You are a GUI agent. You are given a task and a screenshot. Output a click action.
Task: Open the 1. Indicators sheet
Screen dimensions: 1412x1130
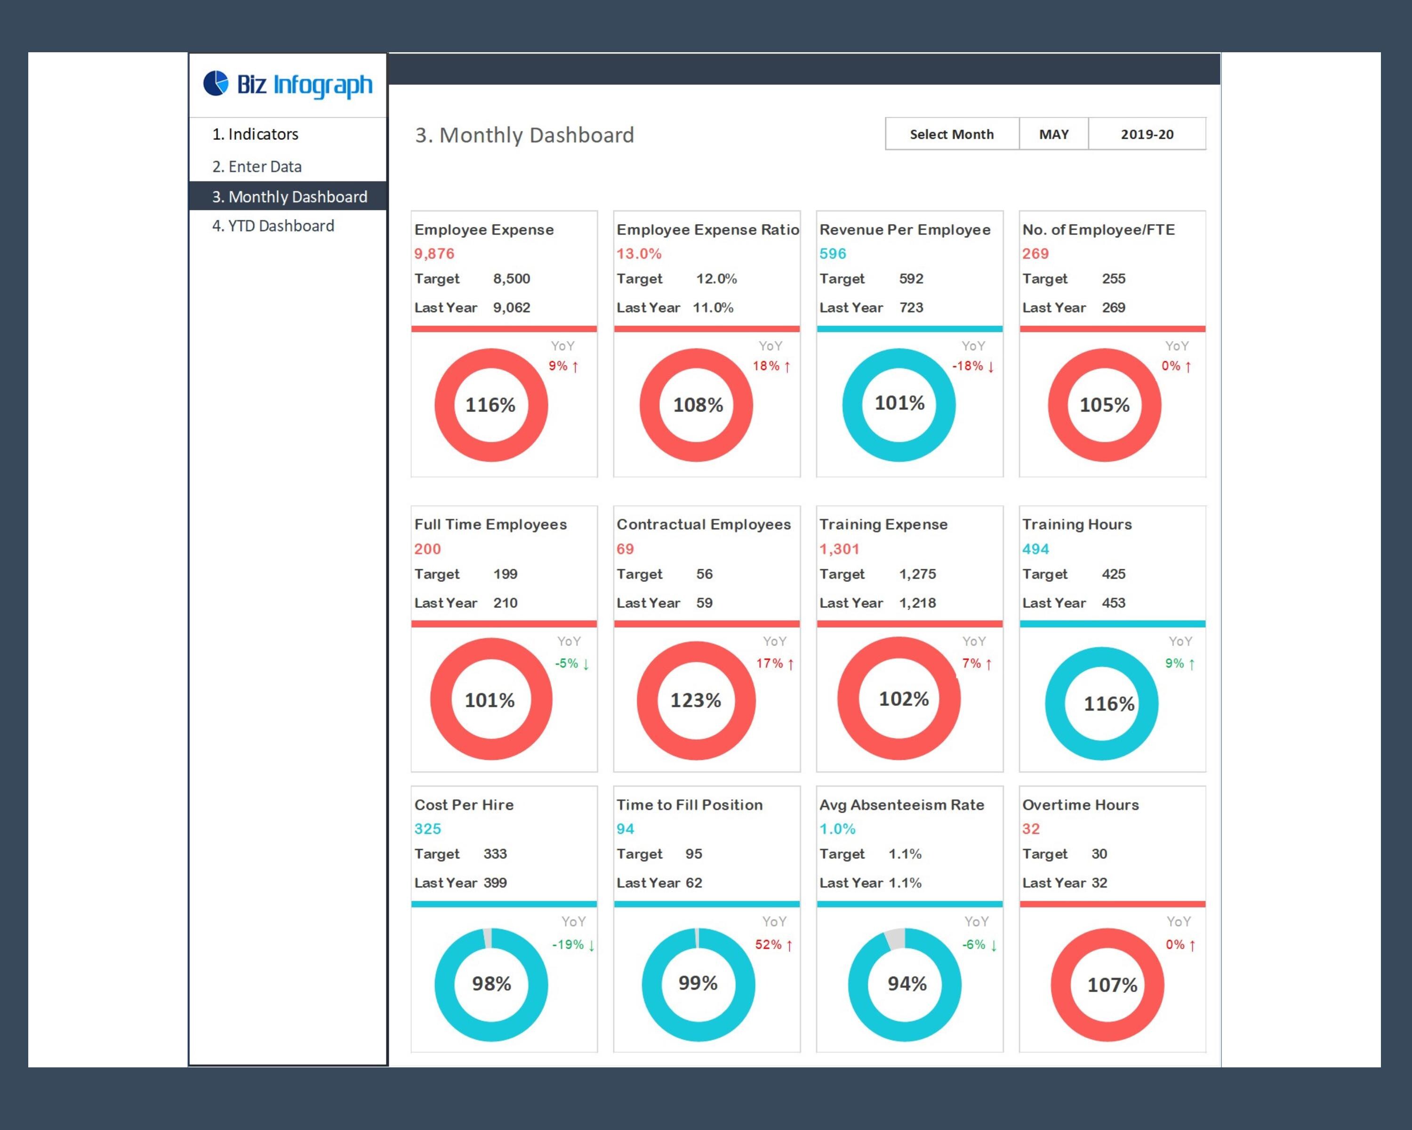click(255, 134)
